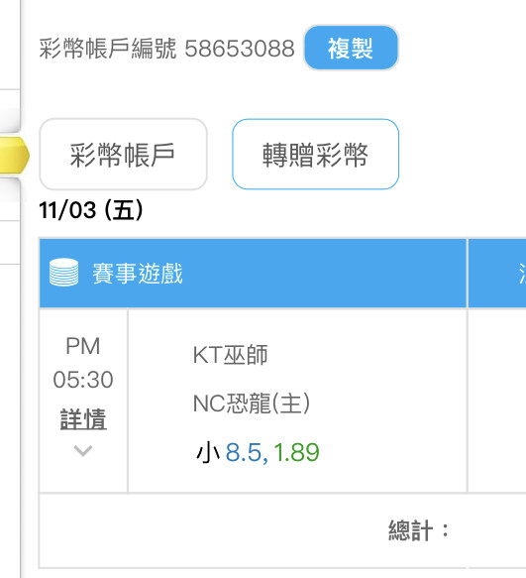Click the account number 58653088
The width and height of the screenshot is (526, 578).
coord(240,49)
